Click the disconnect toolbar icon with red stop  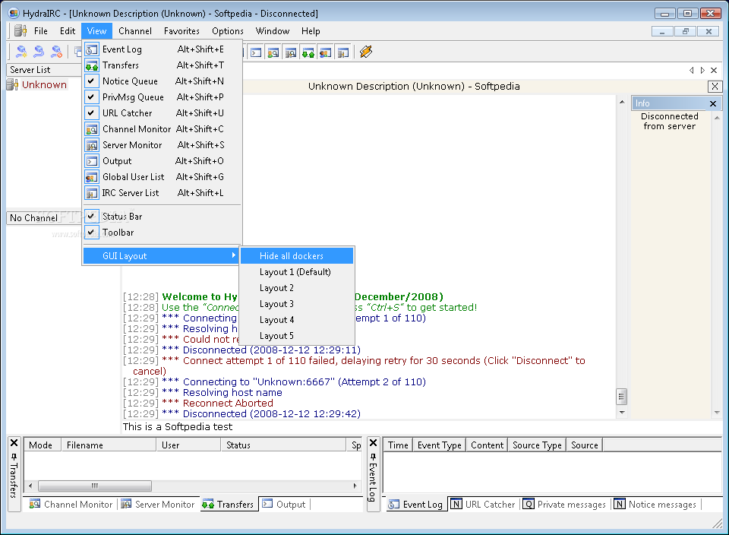click(x=57, y=52)
